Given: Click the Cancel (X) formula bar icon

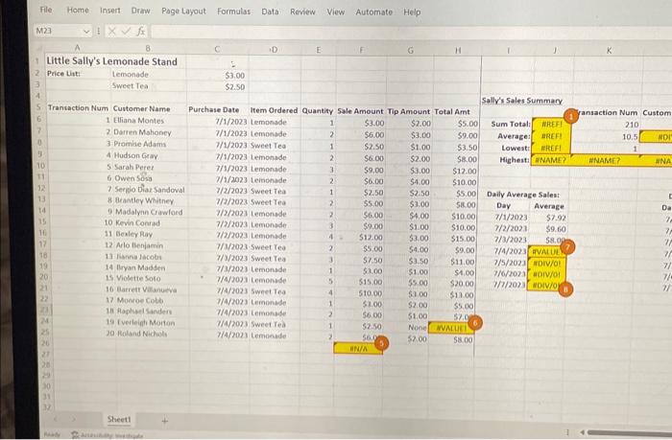Looking at the screenshot, I should (112, 31).
